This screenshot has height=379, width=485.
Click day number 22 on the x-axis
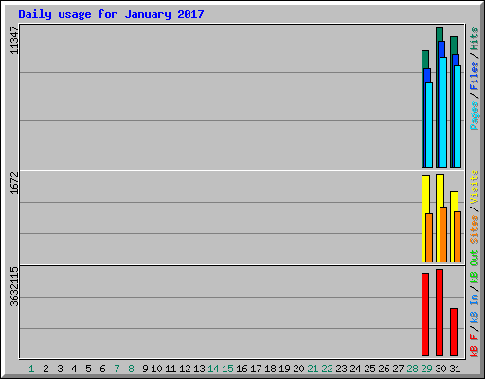click(x=327, y=369)
